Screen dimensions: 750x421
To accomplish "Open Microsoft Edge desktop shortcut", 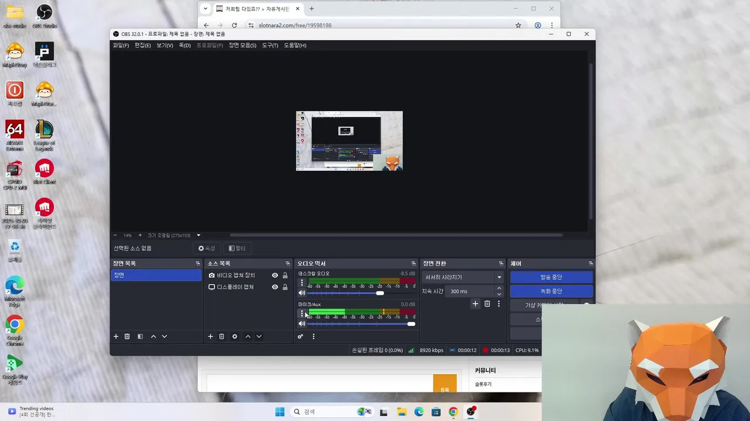I will tap(15, 291).
